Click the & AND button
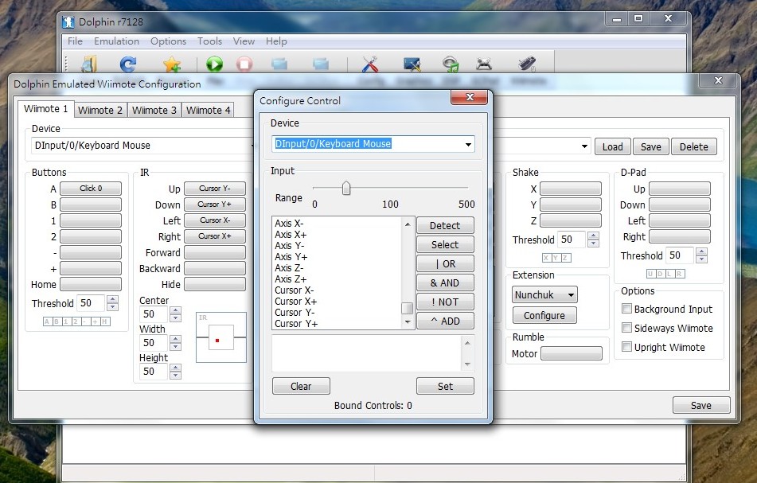The width and height of the screenshot is (757, 483). [445, 282]
